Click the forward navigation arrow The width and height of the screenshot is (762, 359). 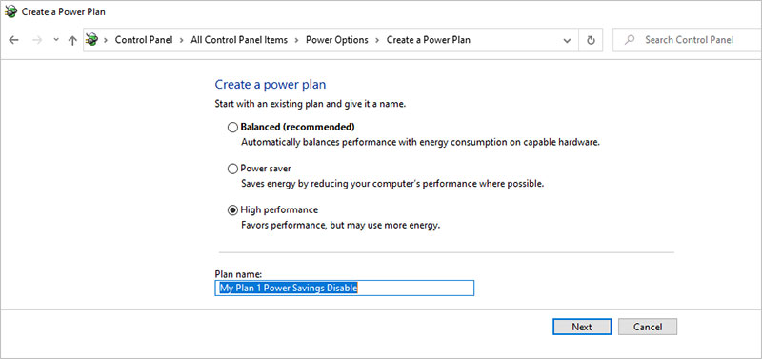[37, 40]
